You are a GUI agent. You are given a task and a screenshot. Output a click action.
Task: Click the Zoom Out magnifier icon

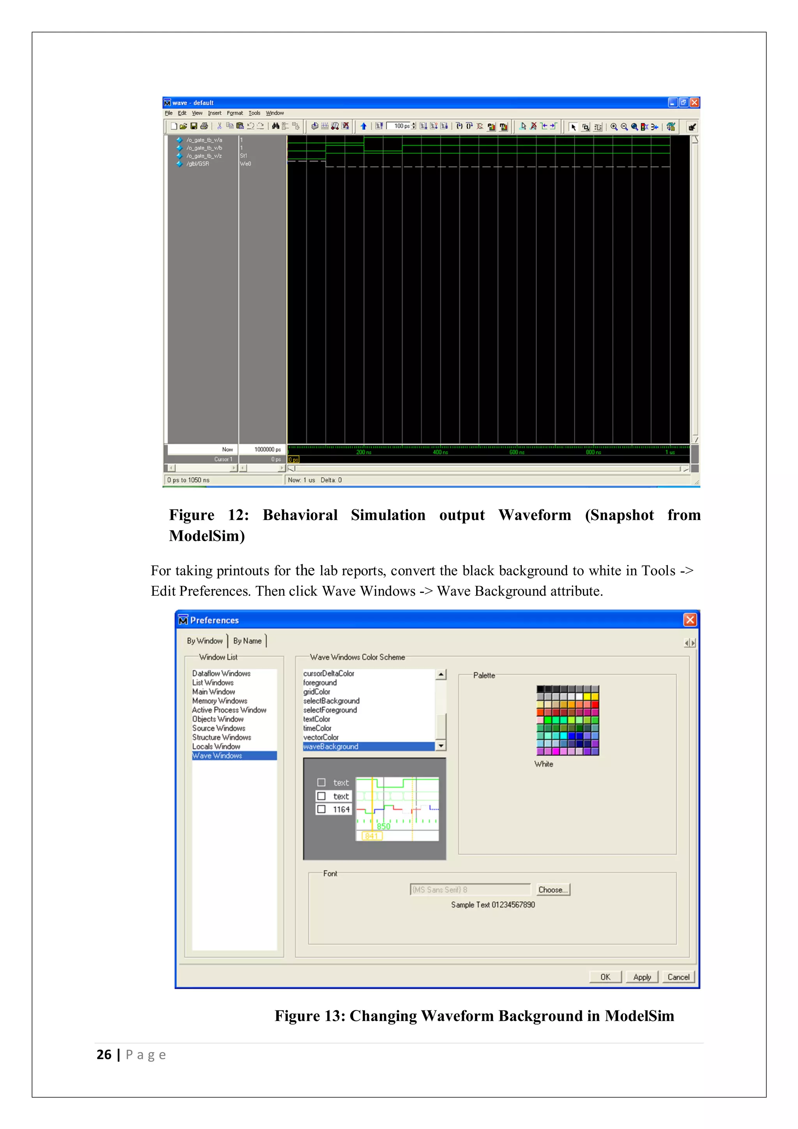[625, 127]
